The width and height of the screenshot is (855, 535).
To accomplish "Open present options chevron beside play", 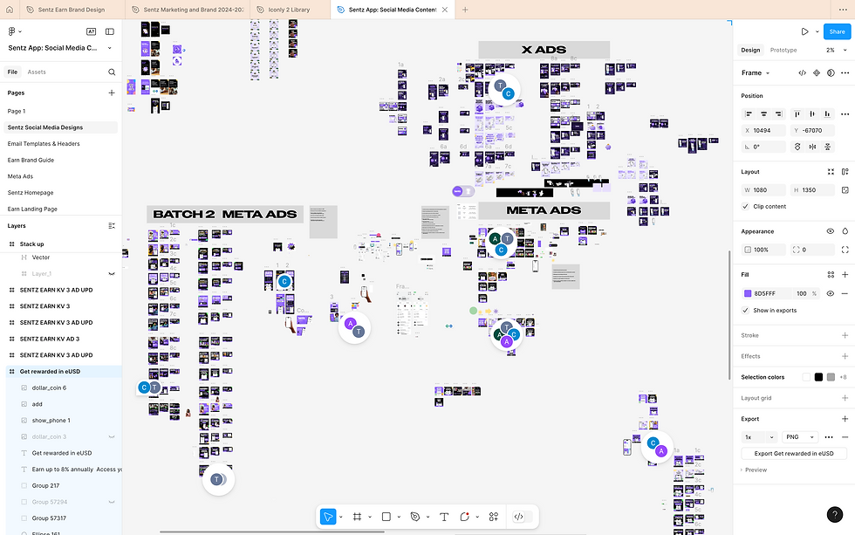I will [817, 31].
